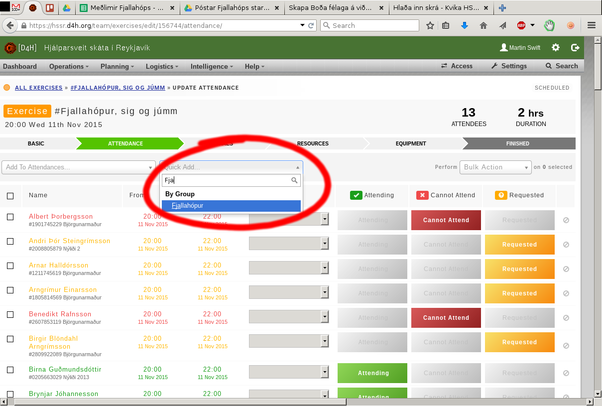This screenshot has height=406, width=602.
Task: Open the Bulk Action dropdown
Action: point(495,167)
